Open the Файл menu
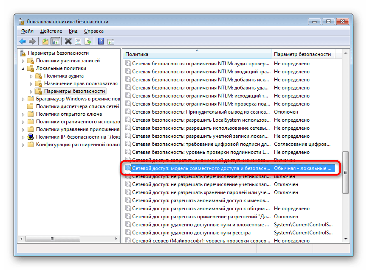This screenshot has height=270, width=367. (27, 31)
